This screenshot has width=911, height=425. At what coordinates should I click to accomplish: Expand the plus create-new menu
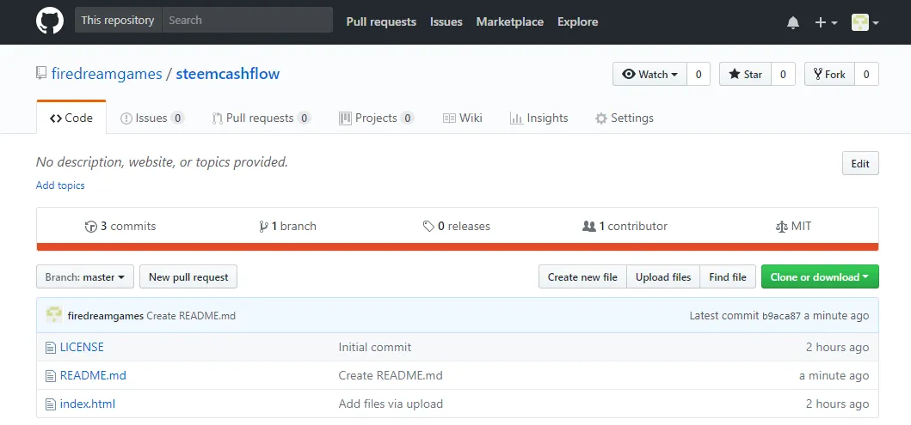[826, 22]
